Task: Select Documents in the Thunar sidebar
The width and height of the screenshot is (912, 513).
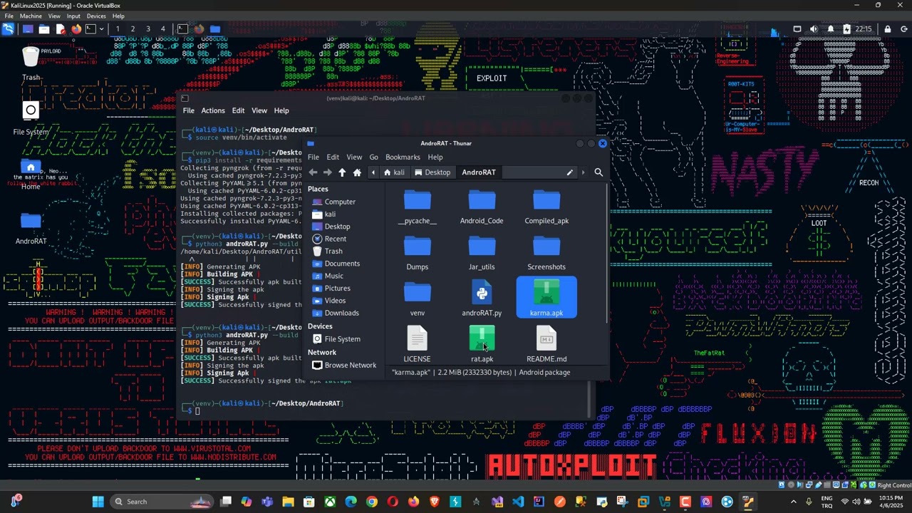Action: 342,264
